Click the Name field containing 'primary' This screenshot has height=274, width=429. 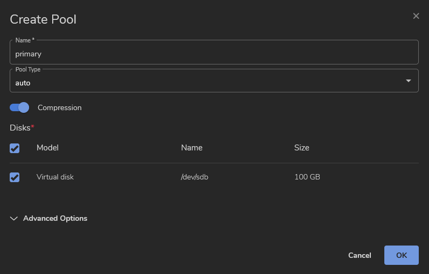pyautogui.click(x=214, y=54)
